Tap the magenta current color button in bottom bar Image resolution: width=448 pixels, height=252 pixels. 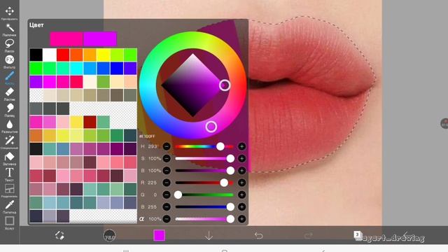159,235
